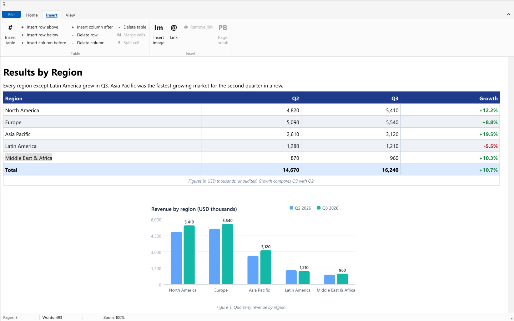This screenshot has height=321, width=514.
Task: Click the Words: 493 status entry
Action: click(x=52, y=317)
